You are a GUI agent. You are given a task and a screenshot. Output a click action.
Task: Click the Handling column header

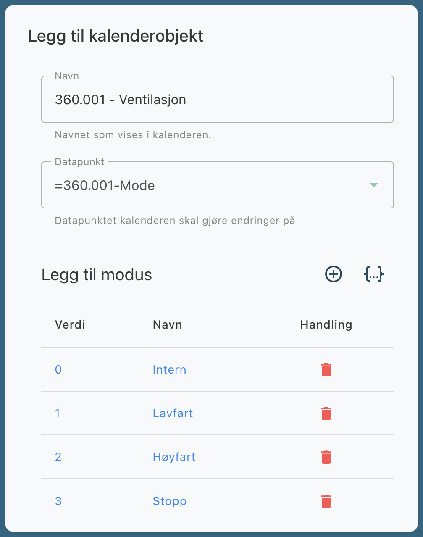[326, 325]
